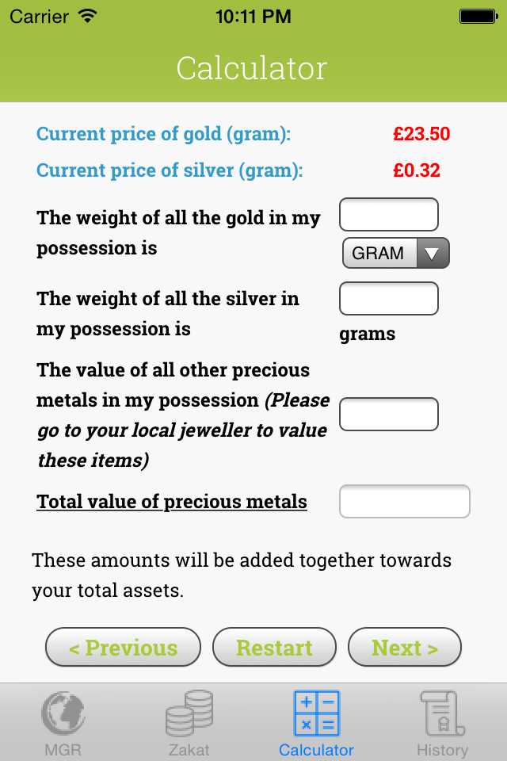Screen dimensions: 507x761
Task: Go to the Previous step
Action: (x=123, y=648)
